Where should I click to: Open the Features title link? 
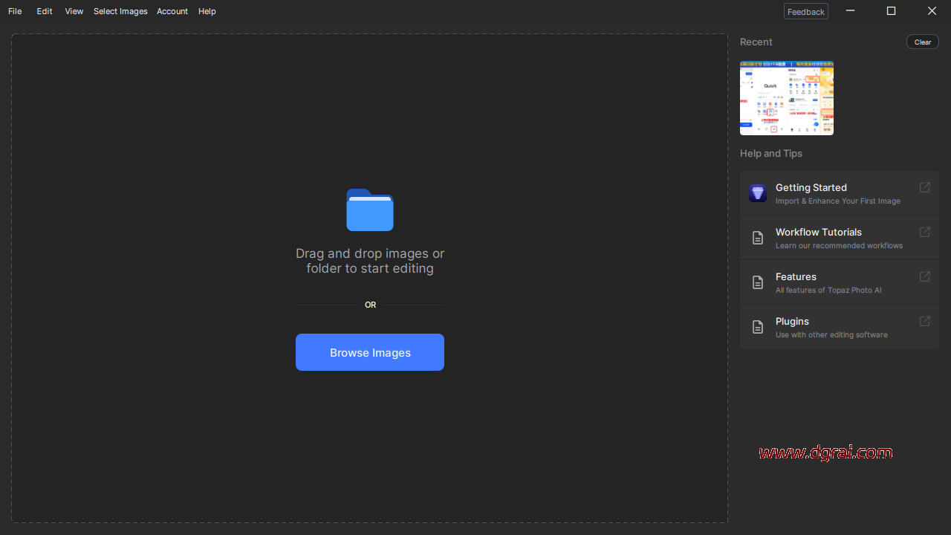click(x=796, y=276)
